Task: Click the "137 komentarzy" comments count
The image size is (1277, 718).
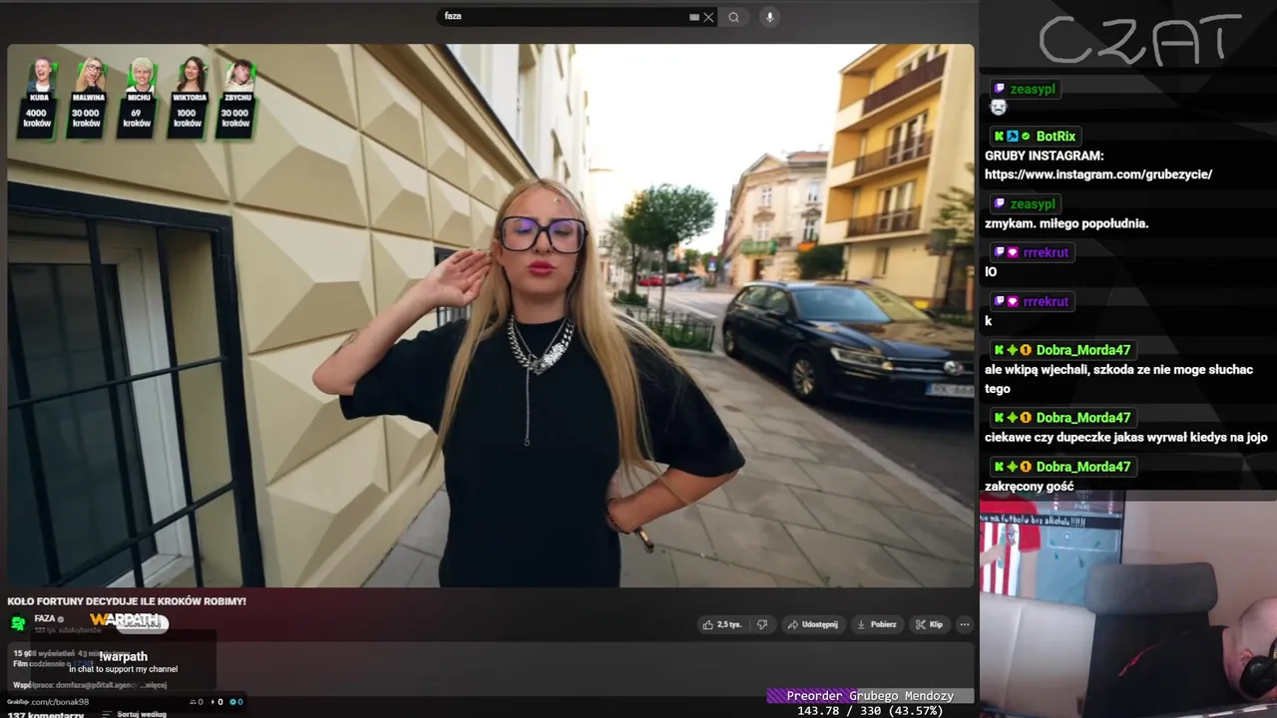Action: (46, 715)
